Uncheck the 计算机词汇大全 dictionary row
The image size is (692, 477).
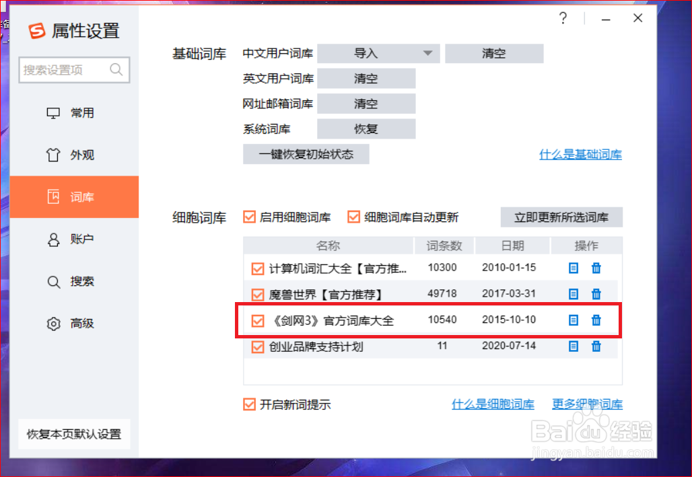pos(258,268)
